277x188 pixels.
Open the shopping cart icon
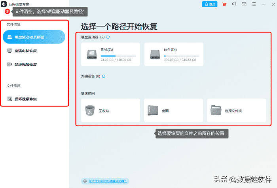(x=224, y=4)
